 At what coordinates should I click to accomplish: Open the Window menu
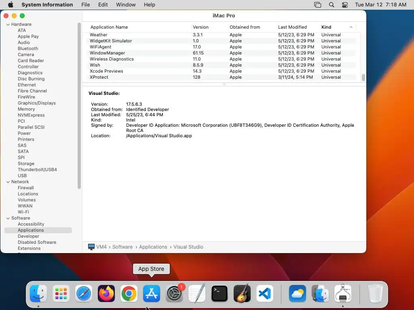[x=126, y=5]
